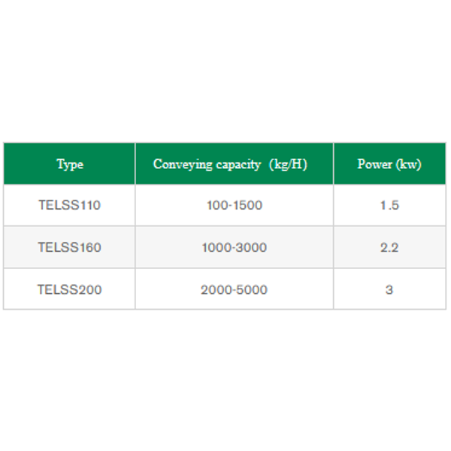
Task: Select the TELSS110 type cell
Action: [x=69, y=205]
